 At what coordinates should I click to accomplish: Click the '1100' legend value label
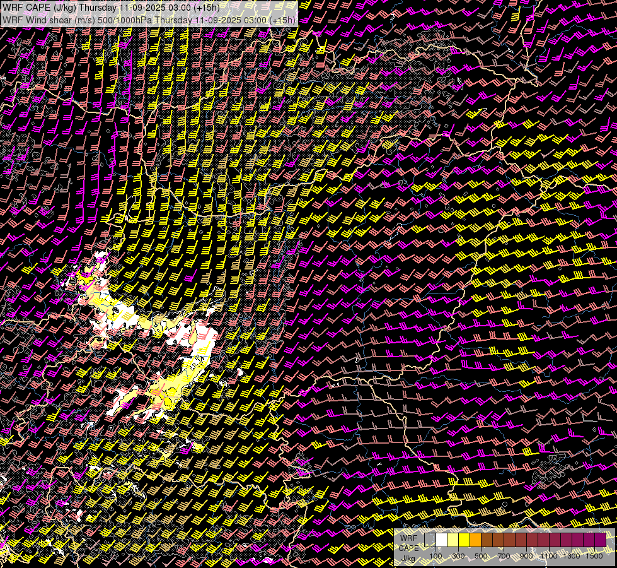pos(548,556)
